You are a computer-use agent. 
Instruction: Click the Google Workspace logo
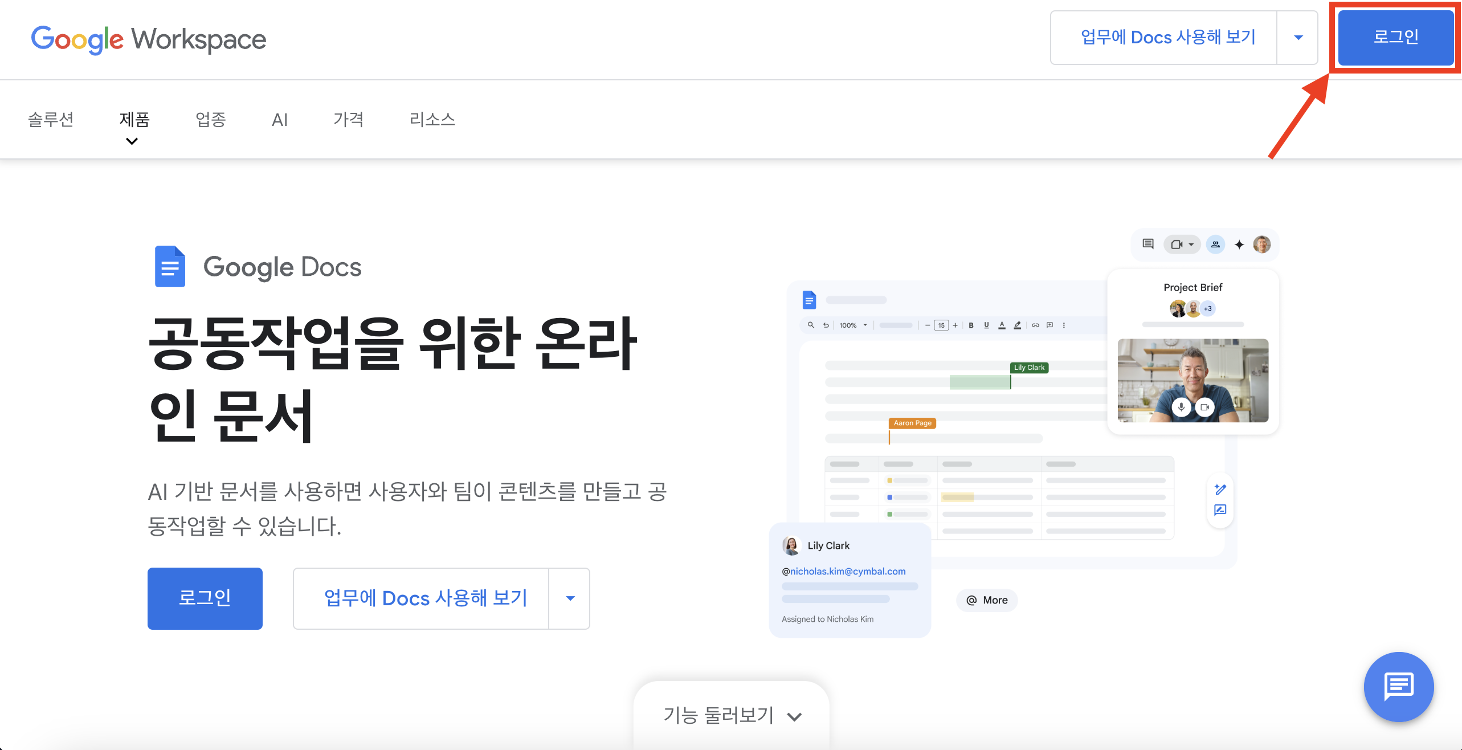tap(149, 39)
